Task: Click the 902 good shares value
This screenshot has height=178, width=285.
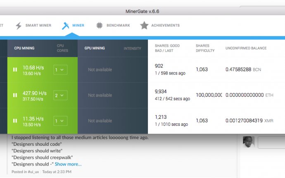Action: (x=159, y=66)
